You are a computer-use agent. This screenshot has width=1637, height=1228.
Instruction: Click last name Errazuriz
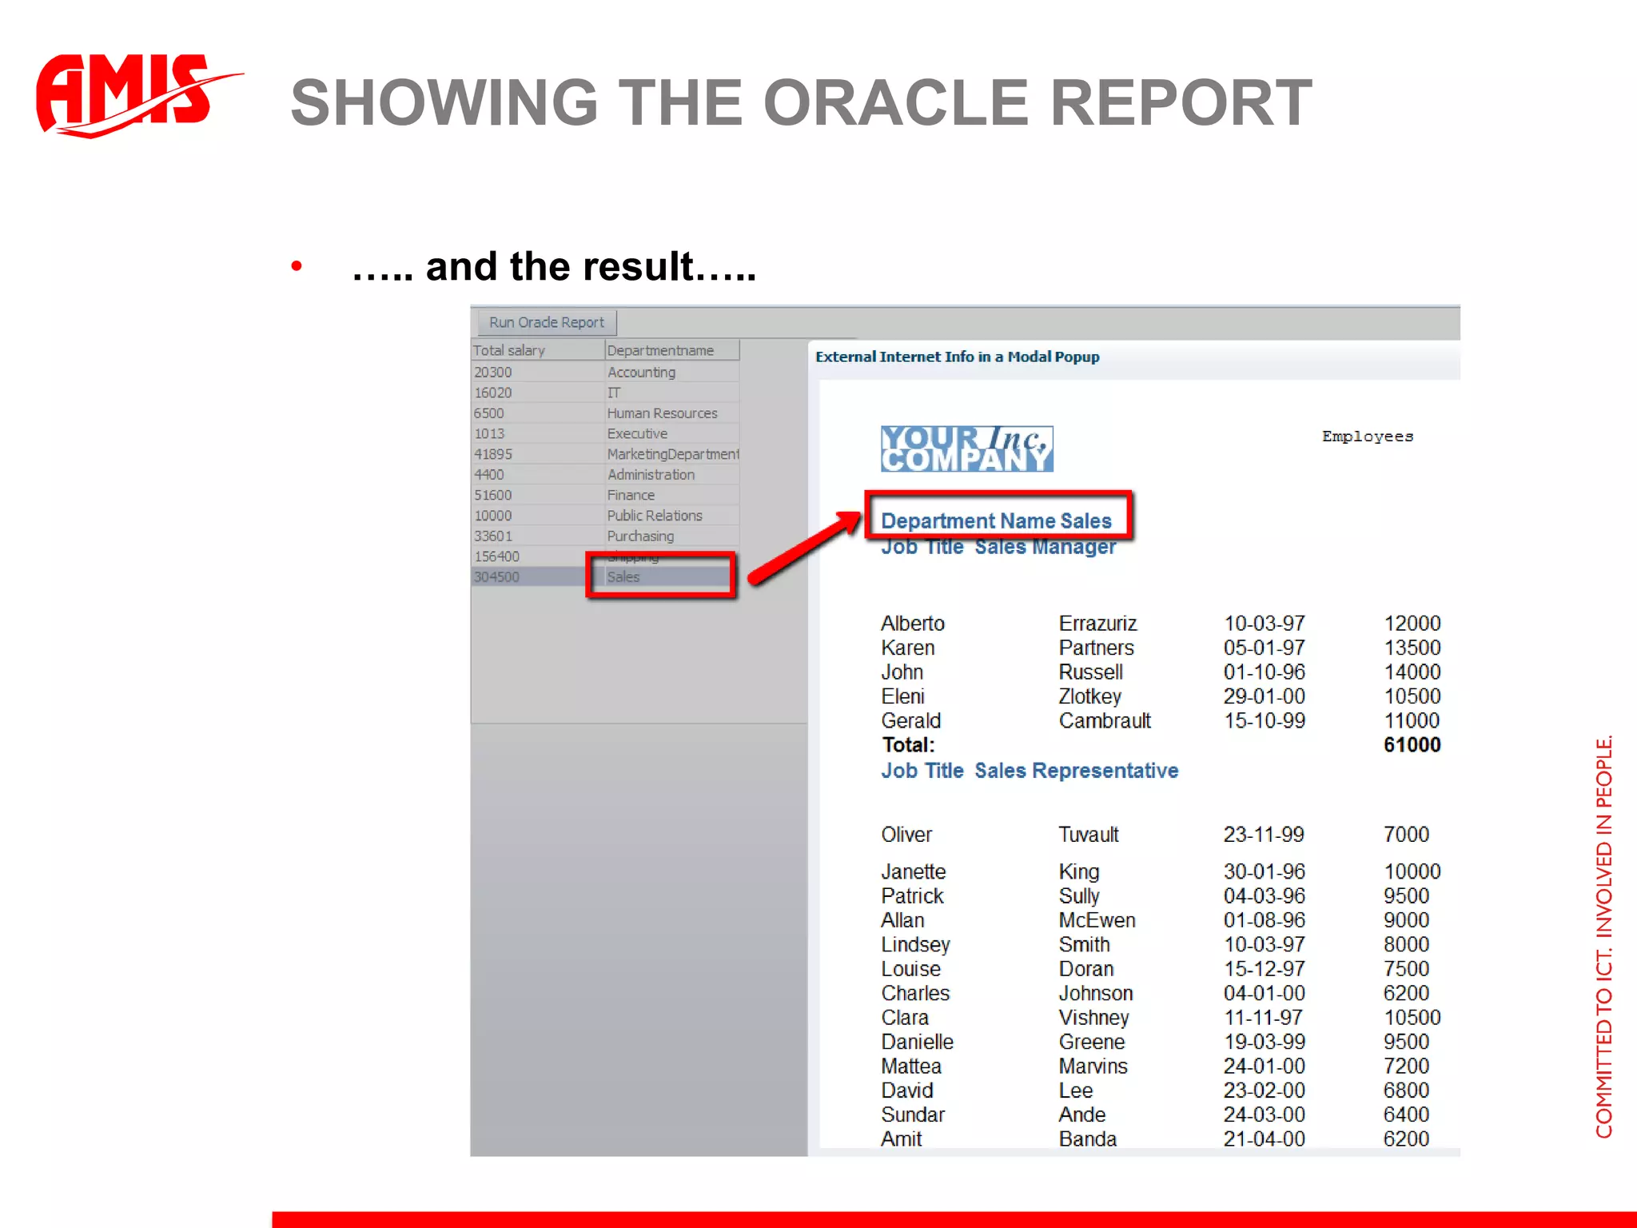pos(1097,624)
